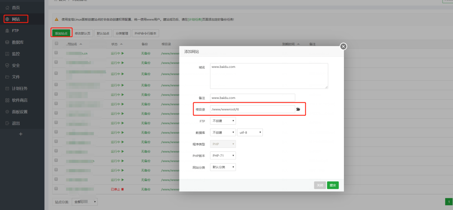Click the 首页 home icon in sidebar
The image size is (453, 210).
7,7
